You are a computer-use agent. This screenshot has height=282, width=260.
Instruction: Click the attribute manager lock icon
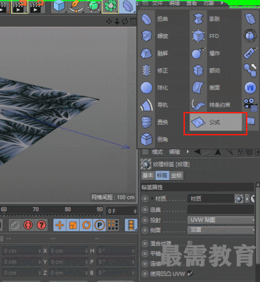pos(241,152)
